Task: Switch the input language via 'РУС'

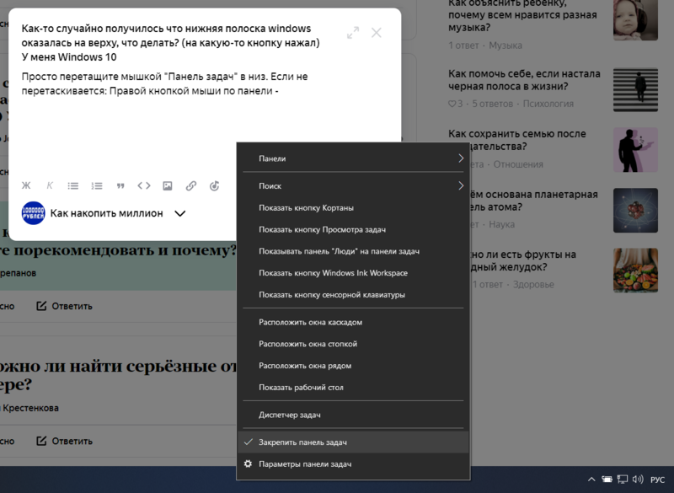Action: point(657,480)
